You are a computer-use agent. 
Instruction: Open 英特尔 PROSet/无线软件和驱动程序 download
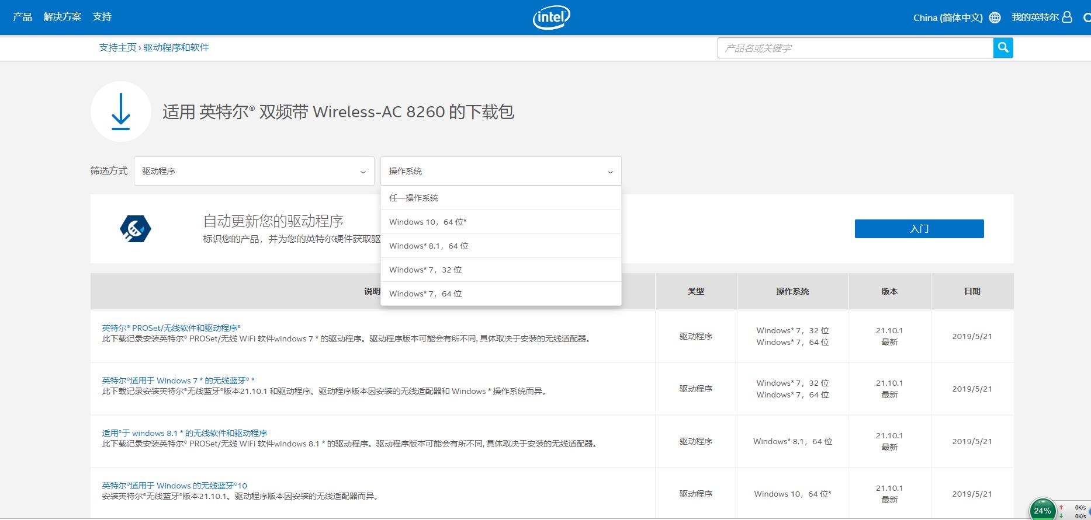point(171,328)
